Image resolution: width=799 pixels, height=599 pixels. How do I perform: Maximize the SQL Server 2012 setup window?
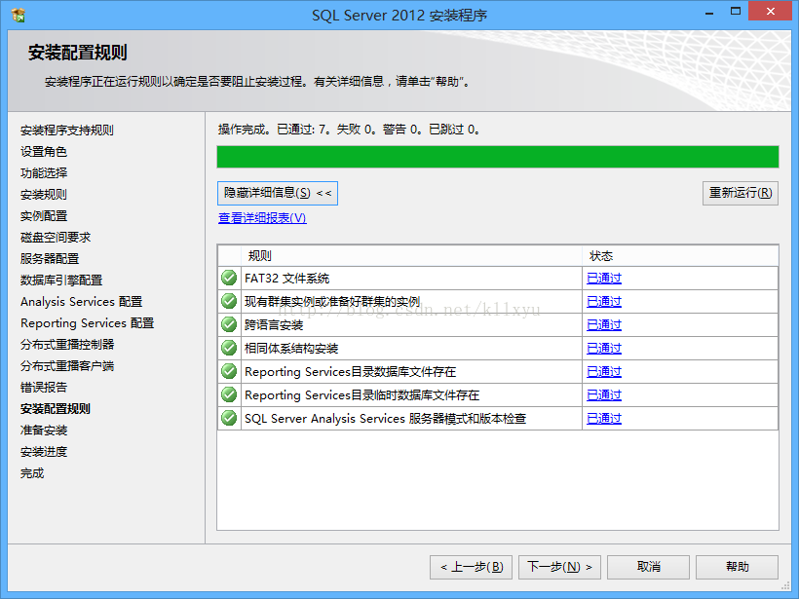(x=736, y=12)
